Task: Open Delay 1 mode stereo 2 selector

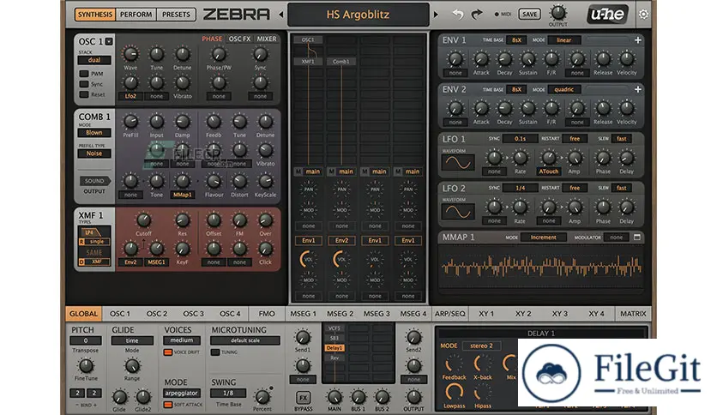Action: [x=481, y=346]
